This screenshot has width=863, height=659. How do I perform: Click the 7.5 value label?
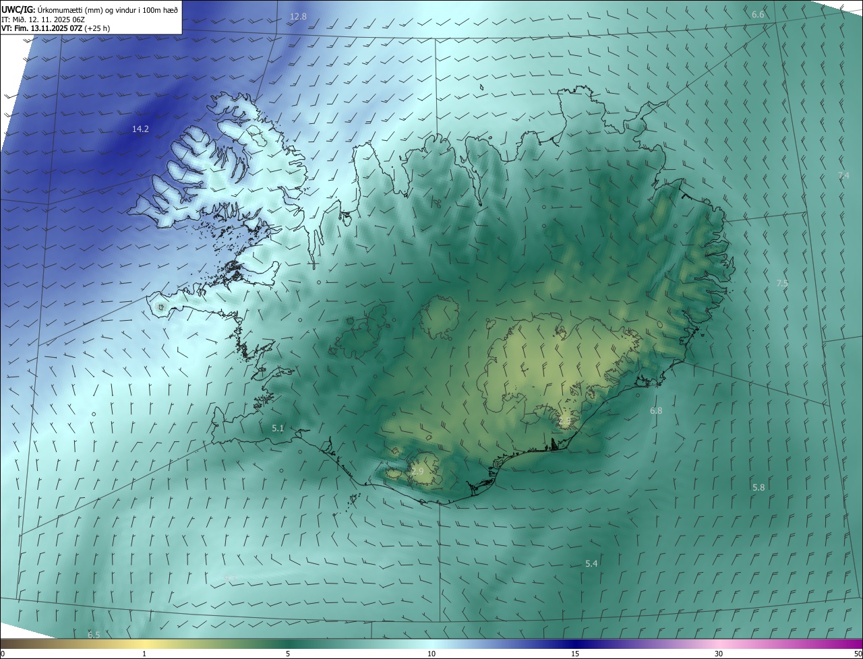(x=782, y=283)
